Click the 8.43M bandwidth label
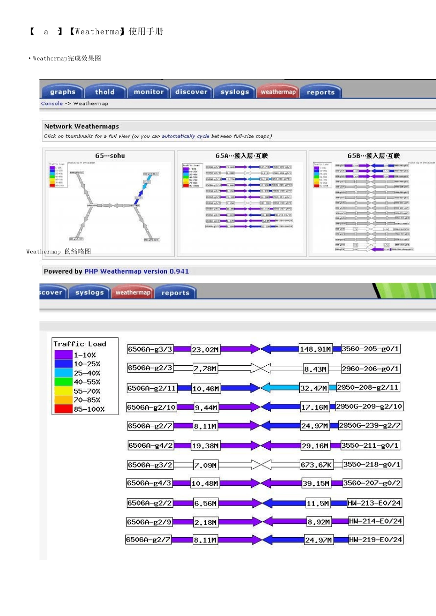Viewport: 436px width, 616px height. (316, 368)
